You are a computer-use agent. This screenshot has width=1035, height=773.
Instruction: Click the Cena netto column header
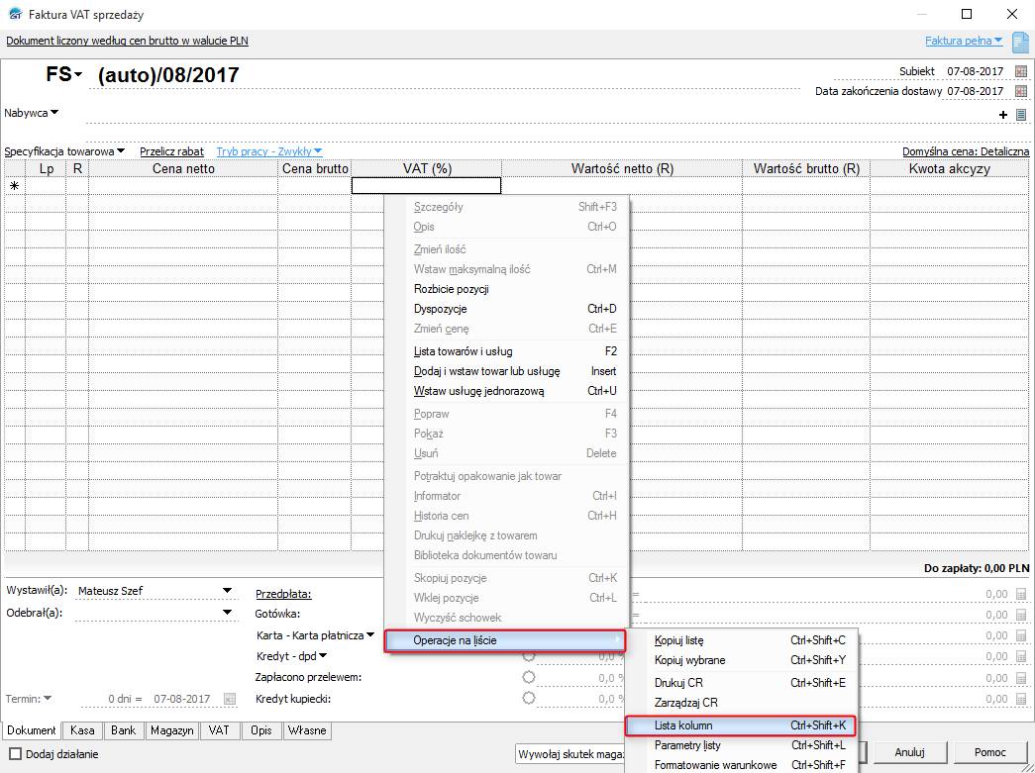pos(183,169)
